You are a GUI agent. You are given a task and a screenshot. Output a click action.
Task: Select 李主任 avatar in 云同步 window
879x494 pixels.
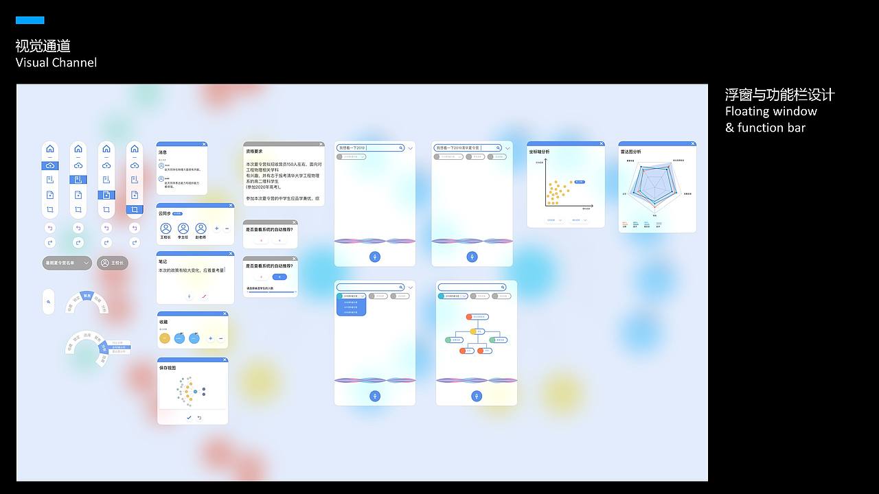click(x=183, y=228)
